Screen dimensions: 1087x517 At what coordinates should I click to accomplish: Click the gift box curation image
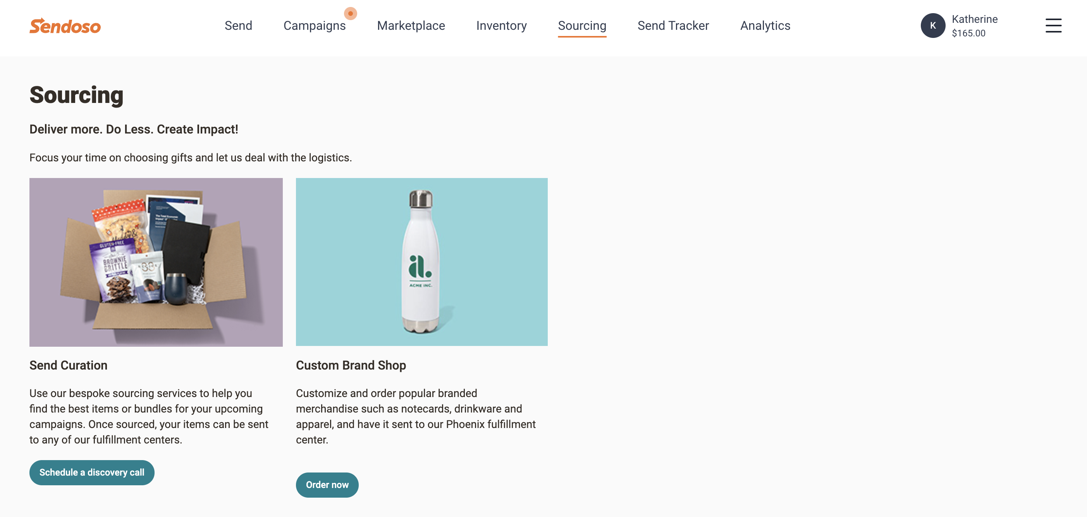pyautogui.click(x=156, y=262)
